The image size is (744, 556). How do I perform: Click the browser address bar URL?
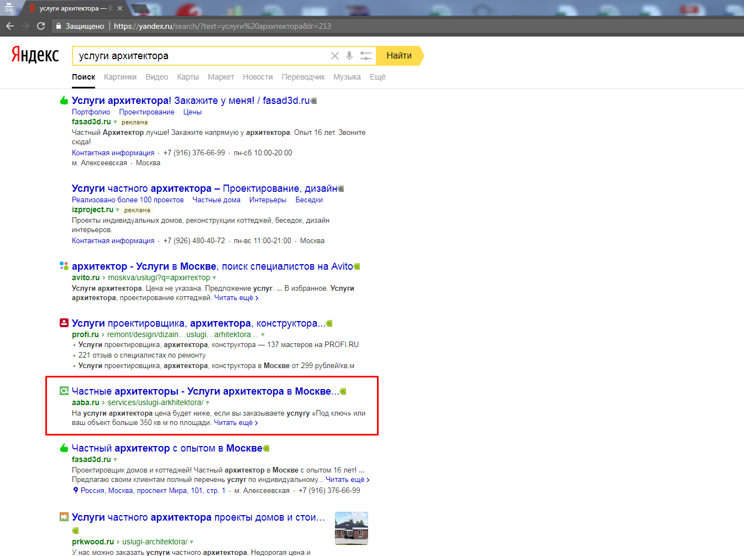[x=222, y=26]
